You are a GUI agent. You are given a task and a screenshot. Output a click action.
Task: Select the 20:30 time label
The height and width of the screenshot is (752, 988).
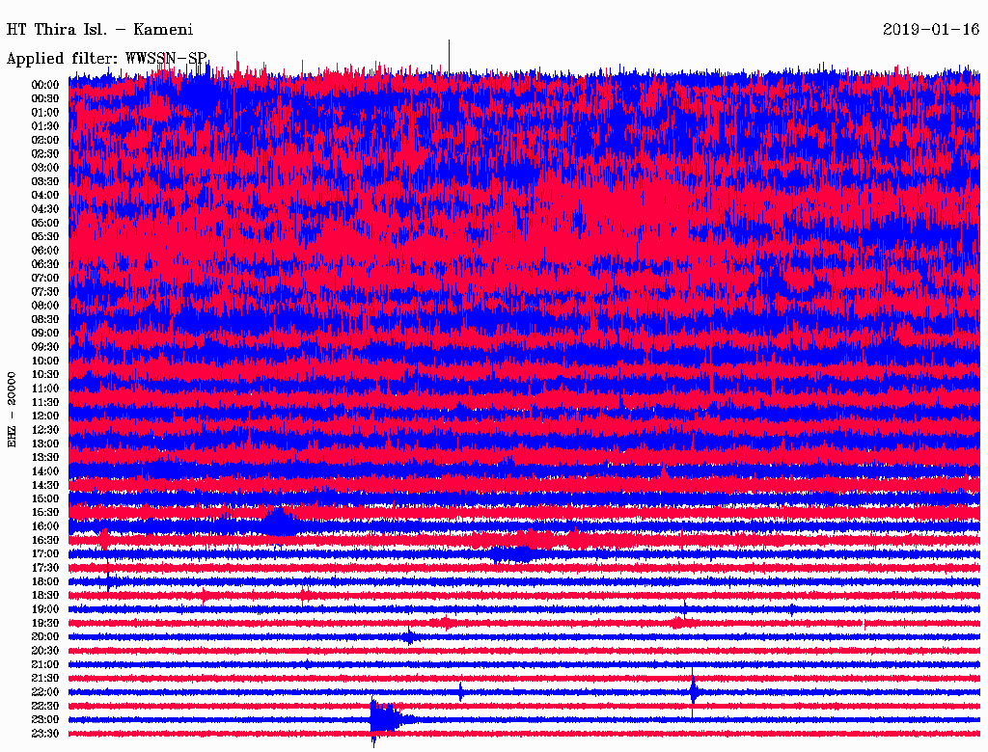pos(45,651)
